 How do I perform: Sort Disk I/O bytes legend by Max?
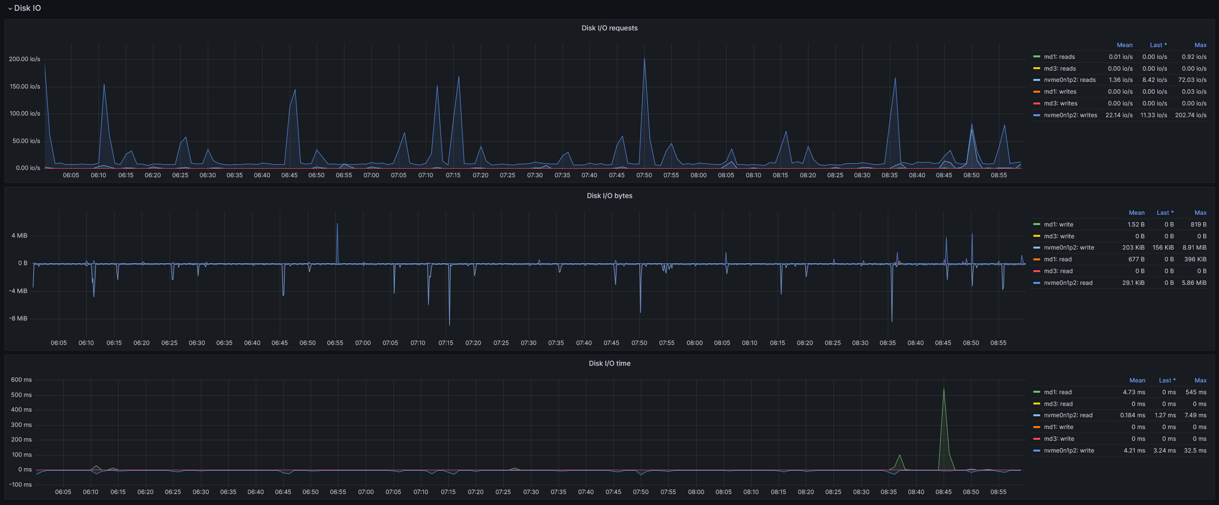coord(1200,213)
